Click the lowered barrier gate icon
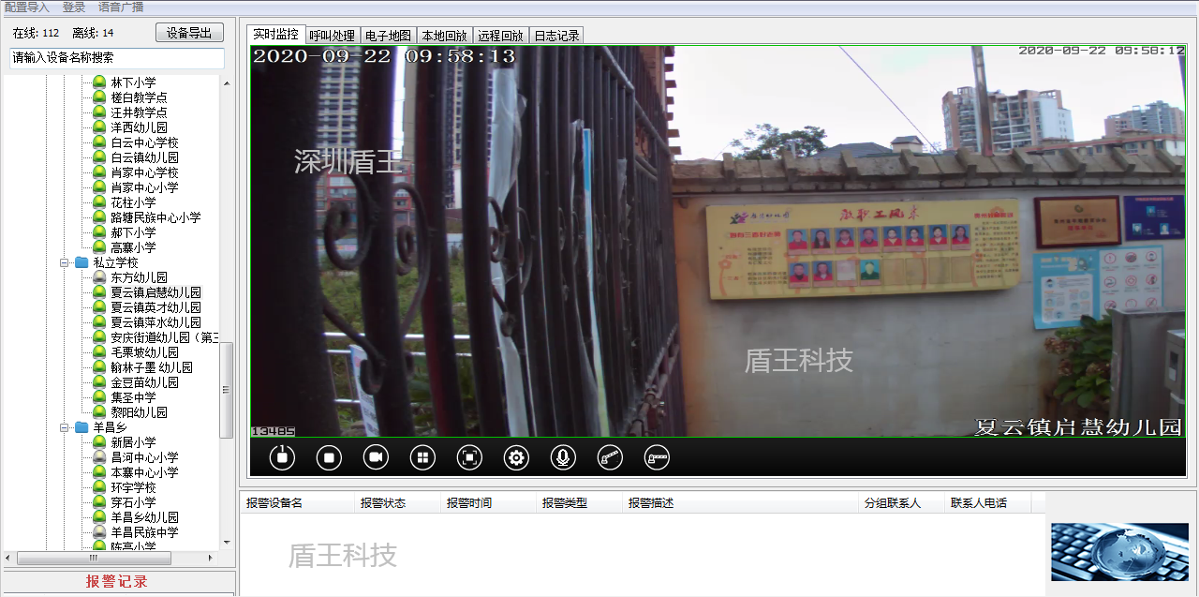Image resolution: width=1199 pixels, height=597 pixels. pyautogui.click(x=657, y=457)
